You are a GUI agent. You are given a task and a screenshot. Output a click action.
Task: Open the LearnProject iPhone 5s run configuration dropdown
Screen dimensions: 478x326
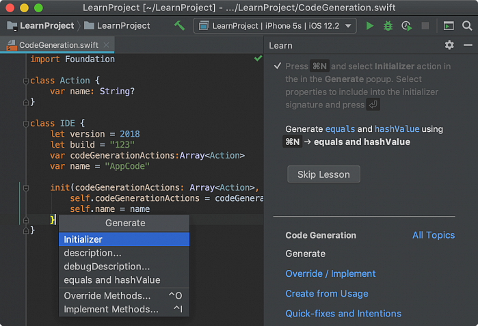coord(275,26)
